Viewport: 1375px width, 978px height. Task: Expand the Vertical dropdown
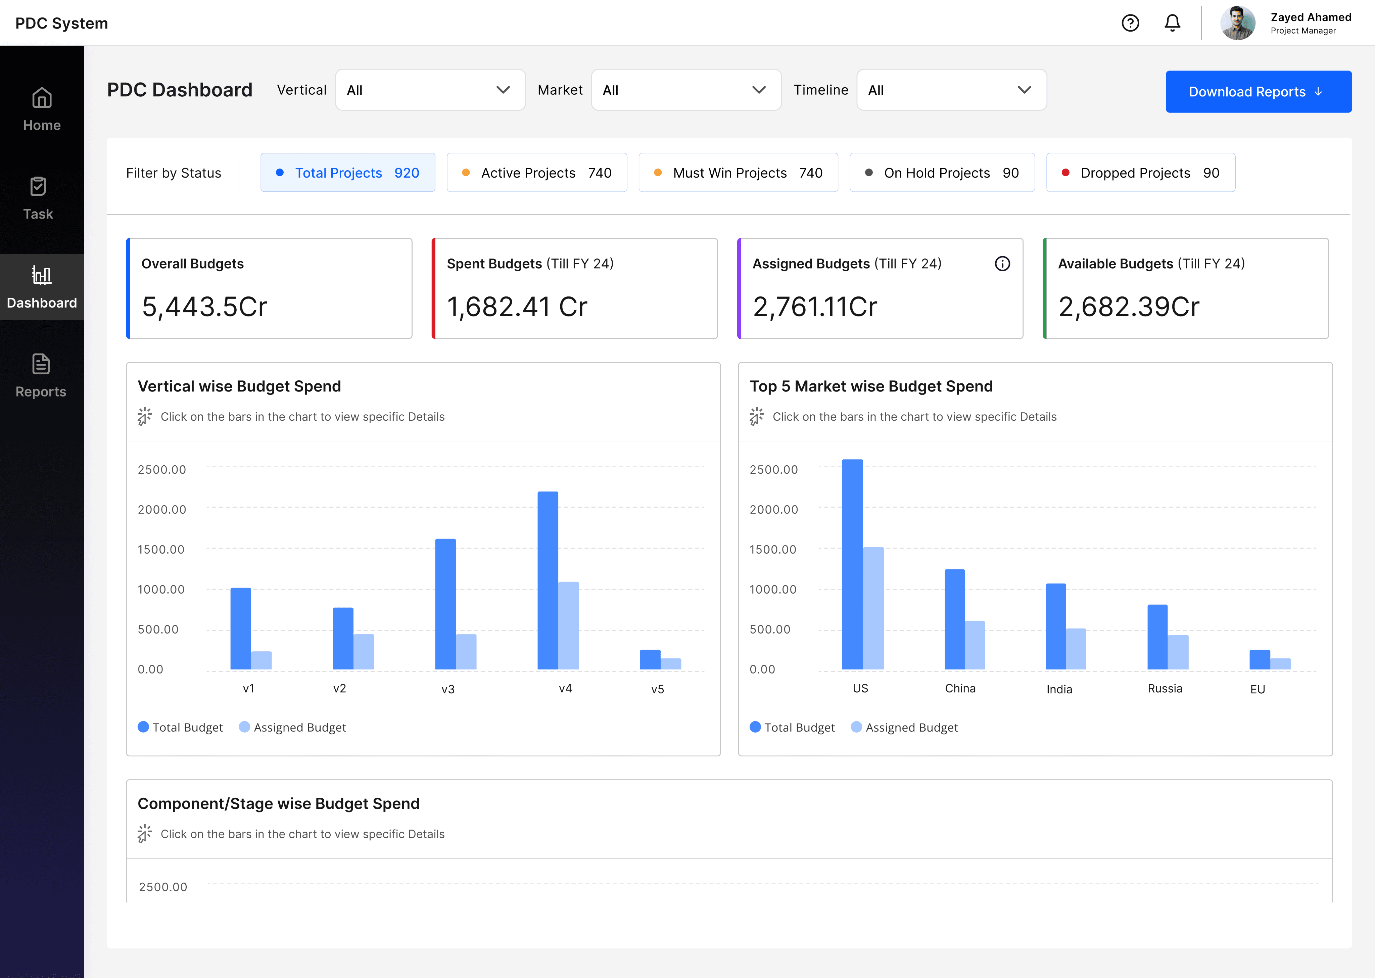[x=430, y=90]
